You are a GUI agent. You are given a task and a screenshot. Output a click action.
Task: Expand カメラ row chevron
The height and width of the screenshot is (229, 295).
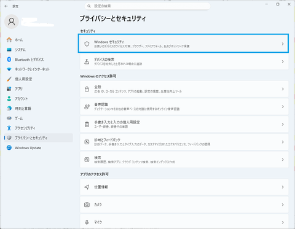[283, 204]
